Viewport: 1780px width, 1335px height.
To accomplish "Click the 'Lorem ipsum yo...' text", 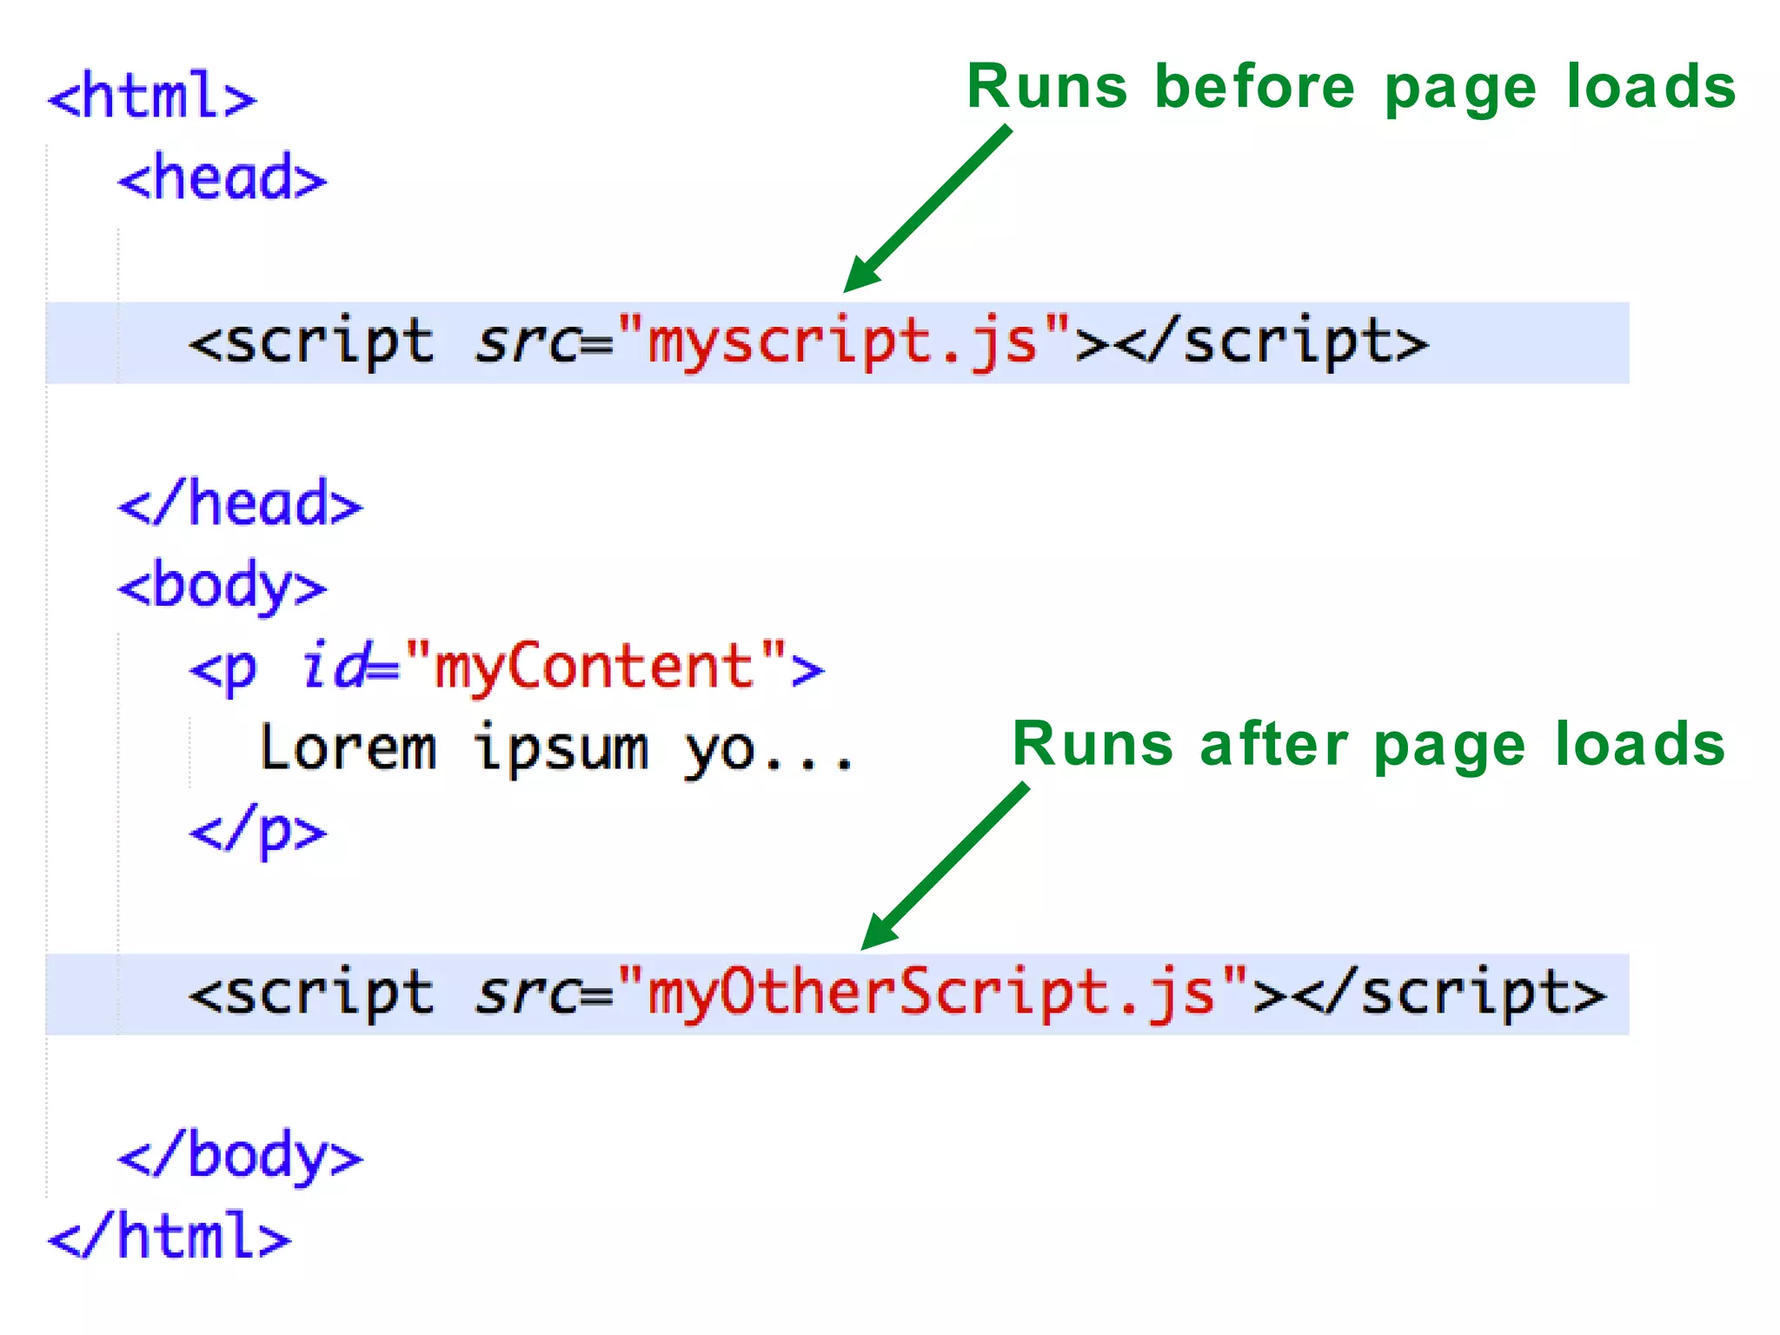I will [556, 749].
